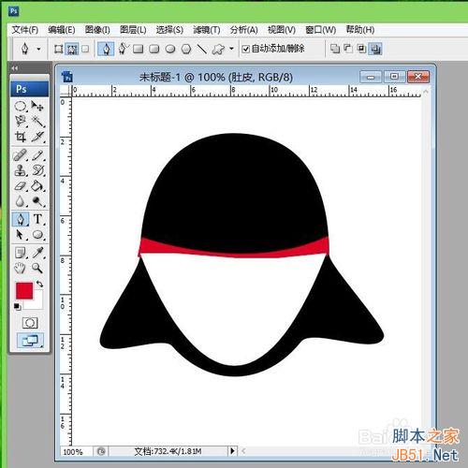Select the Pencil tool

[x=37, y=155]
